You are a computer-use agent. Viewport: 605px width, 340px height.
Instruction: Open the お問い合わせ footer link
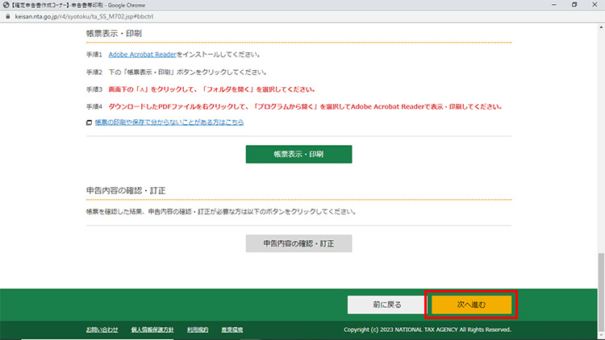102,330
